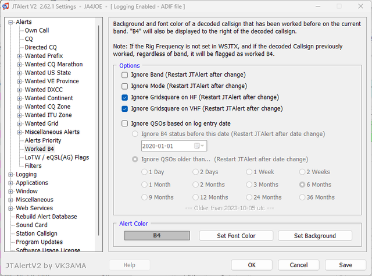Viewport: 372px width, 276px height.
Task: Expand the Wanted Grid node
Action: [x=19, y=124]
